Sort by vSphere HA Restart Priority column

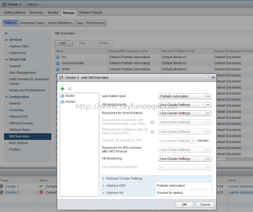[x=186, y=51]
